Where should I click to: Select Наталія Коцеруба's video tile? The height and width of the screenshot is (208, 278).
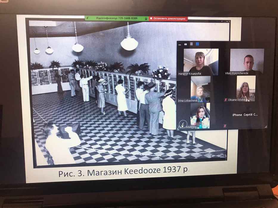tap(201, 62)
